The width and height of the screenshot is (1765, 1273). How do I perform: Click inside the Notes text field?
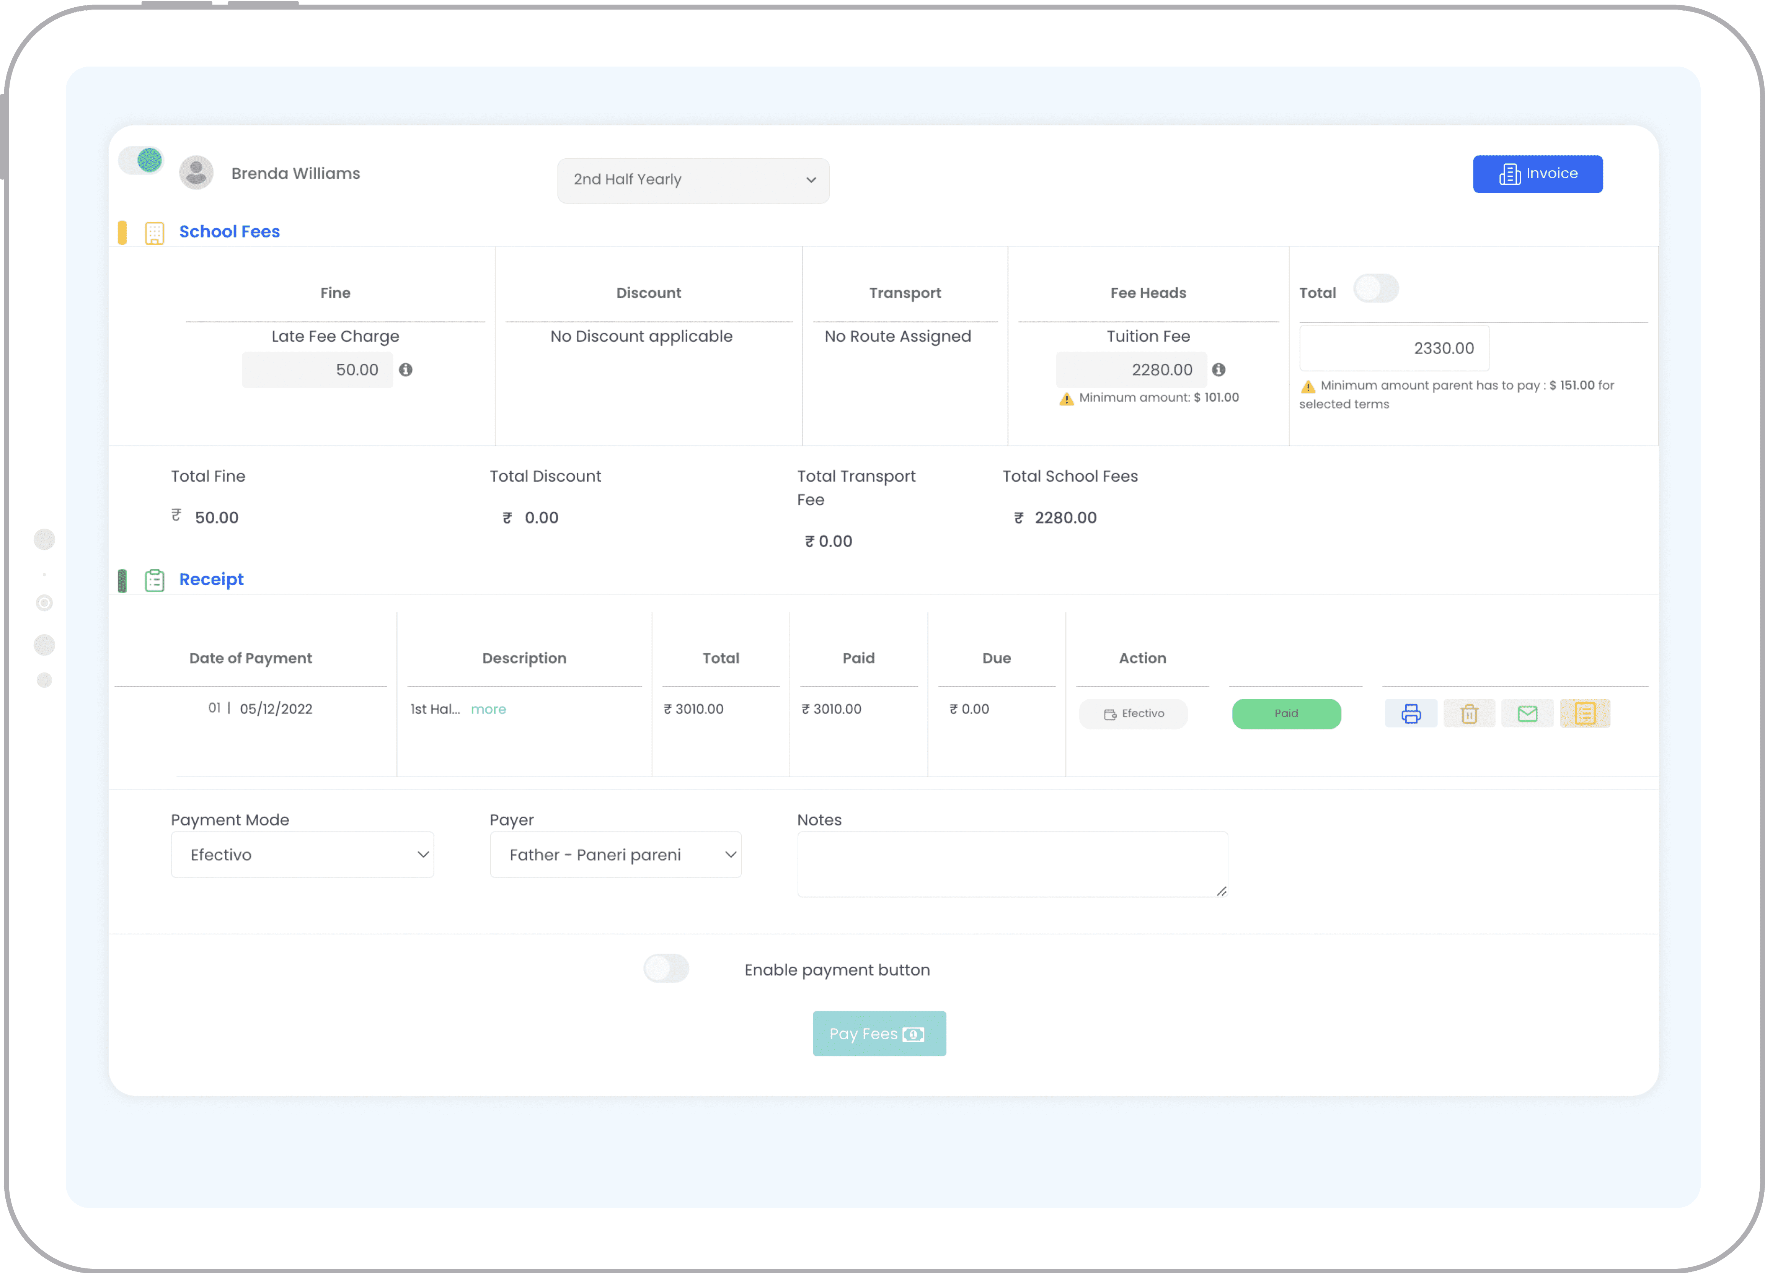pyautogui.click(x=1012, y=863)
